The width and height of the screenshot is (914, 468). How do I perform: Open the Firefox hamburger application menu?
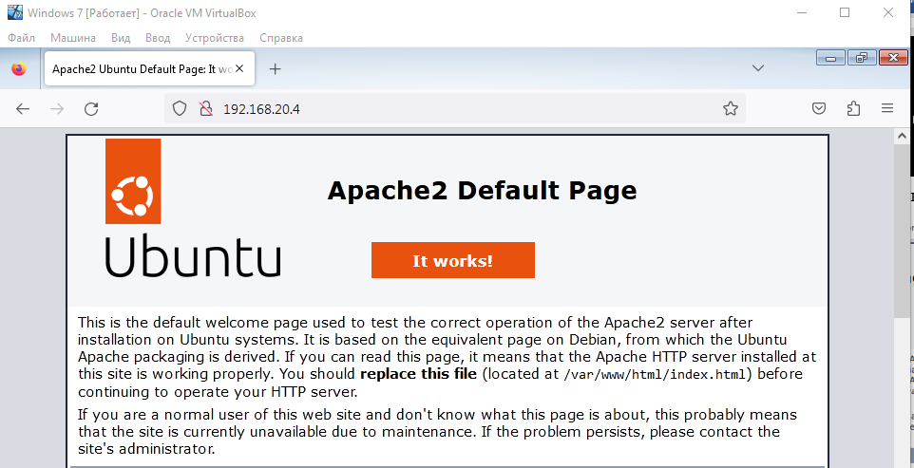(x=887, y=108)
